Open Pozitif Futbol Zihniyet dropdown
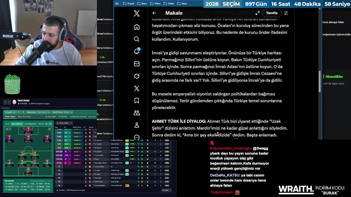351x197 pixels. pos(62,112)
